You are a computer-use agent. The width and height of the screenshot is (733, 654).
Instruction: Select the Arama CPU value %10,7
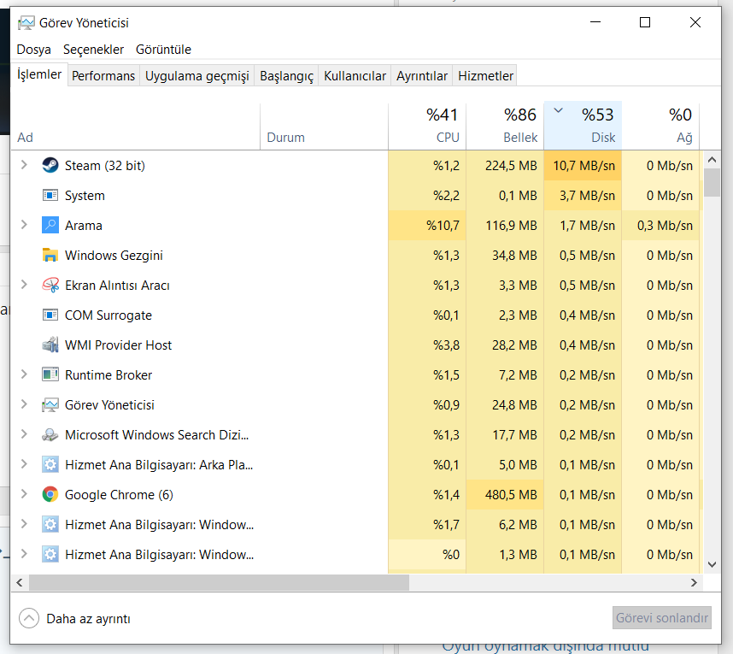tap(427, 226)
